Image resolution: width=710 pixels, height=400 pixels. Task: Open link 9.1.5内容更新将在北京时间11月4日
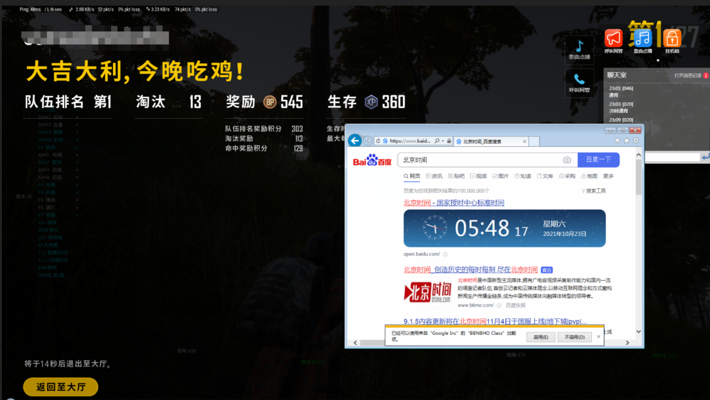pos(495,321)
